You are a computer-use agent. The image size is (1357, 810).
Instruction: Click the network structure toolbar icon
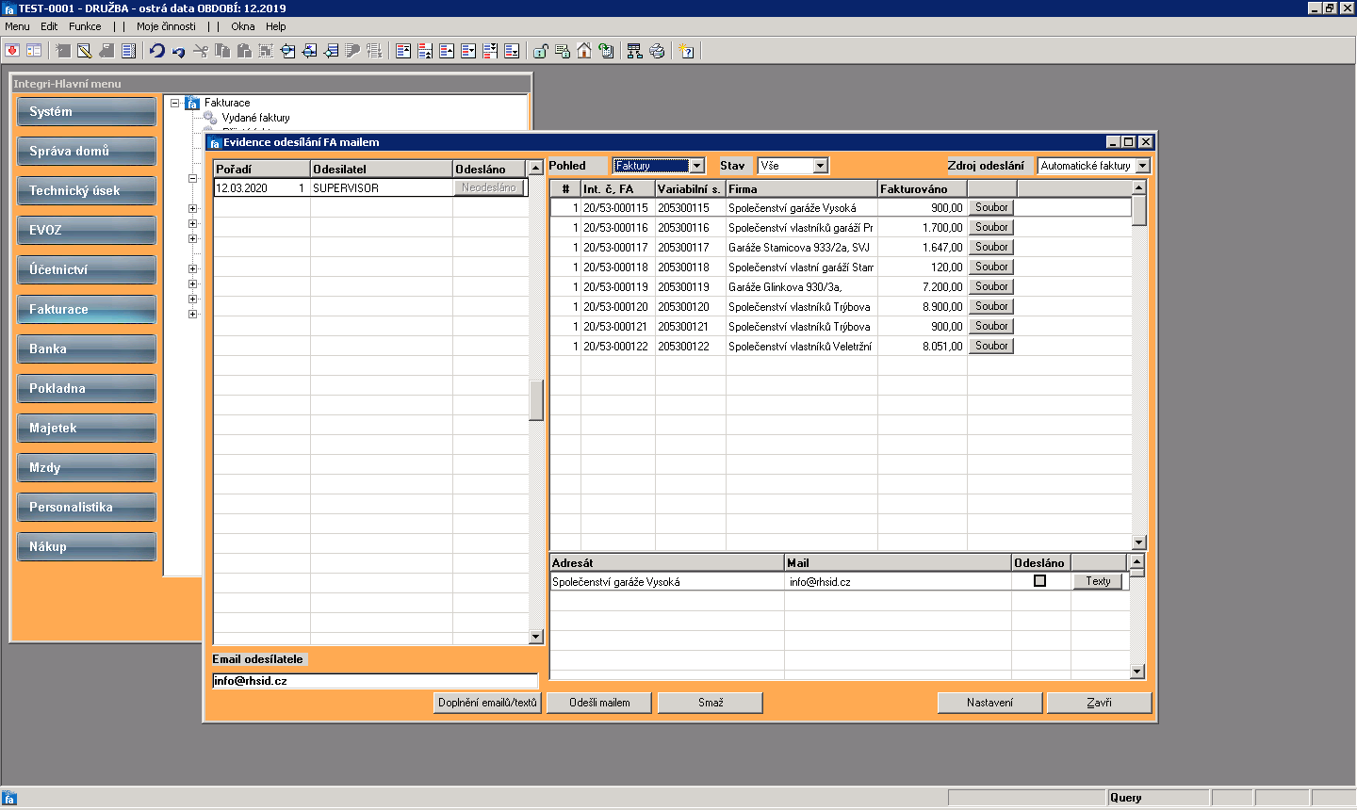(x=634, y=51)
